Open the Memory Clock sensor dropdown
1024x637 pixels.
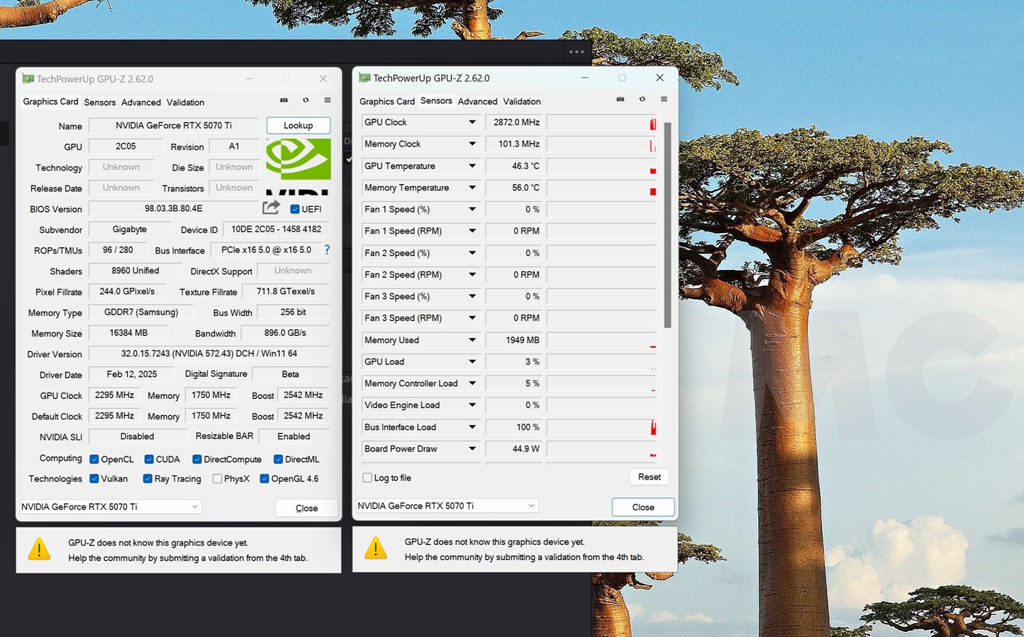[472, 144]
